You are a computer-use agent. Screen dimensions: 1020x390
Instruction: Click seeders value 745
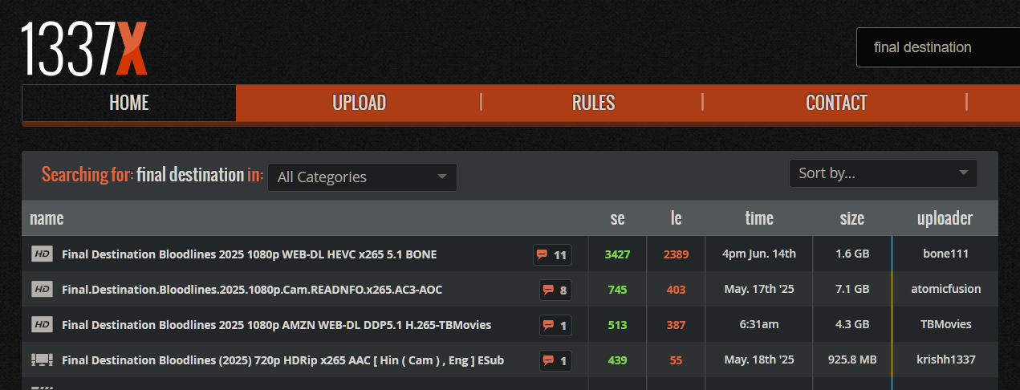click(617, 289)
